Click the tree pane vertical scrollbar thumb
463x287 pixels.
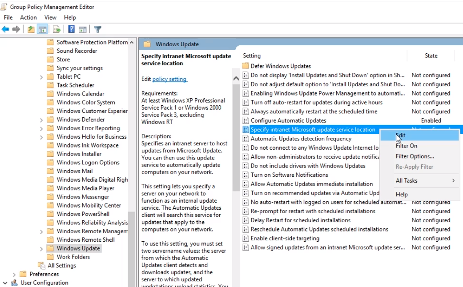(x=132, y=249)
